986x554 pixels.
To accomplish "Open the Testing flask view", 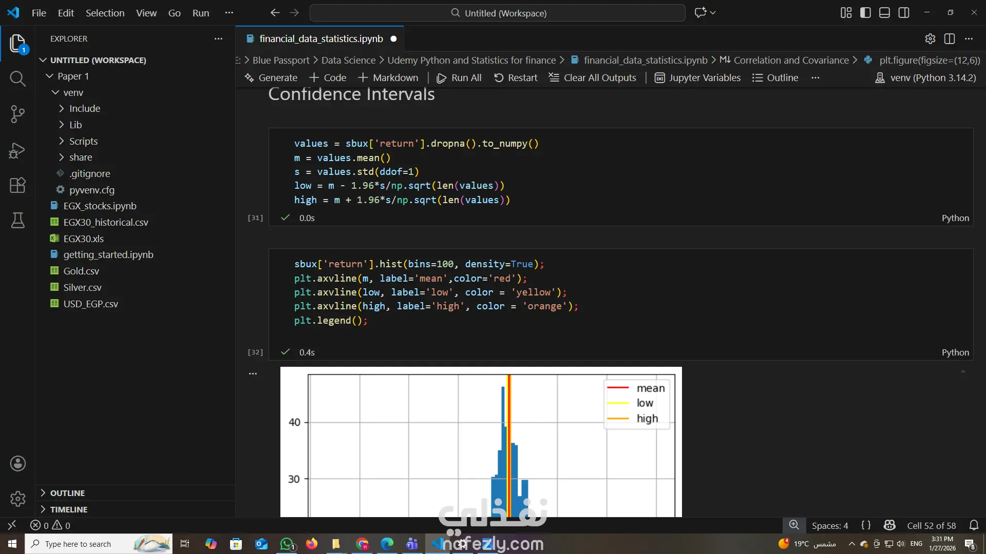I will click(17, 221).
